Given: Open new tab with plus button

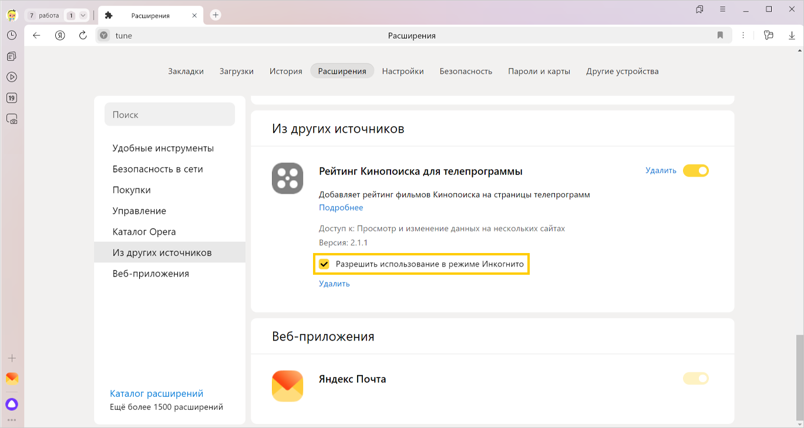Looking at the screenshot, I should [216, 15].
